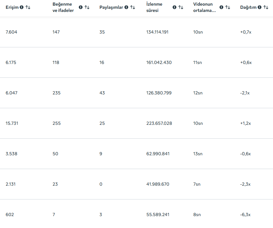The image size is (273, 228).
Task: Select the Dağıtım header label
Action: click(248, 7)
